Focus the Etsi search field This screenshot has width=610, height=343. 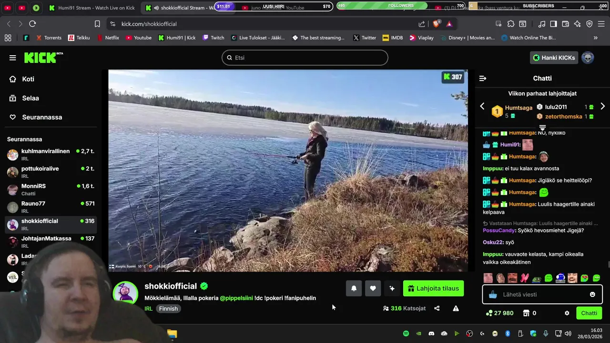click(305, 58)
